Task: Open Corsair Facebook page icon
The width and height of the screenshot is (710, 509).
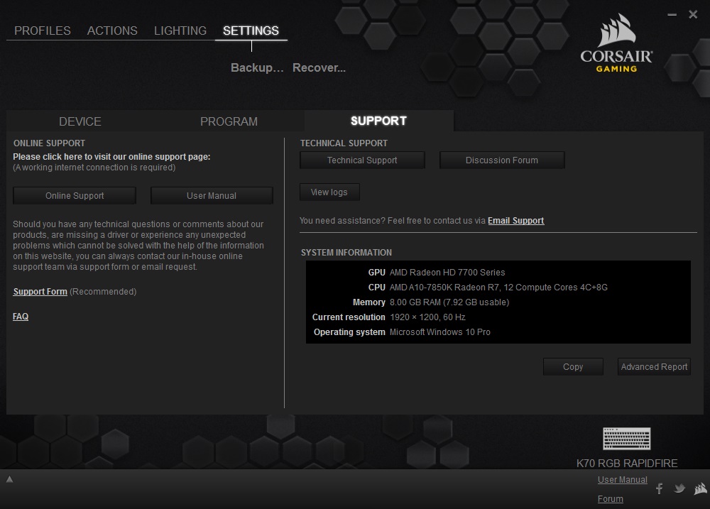Action: pos(660,488)
